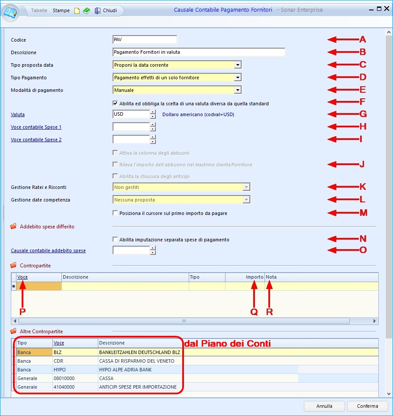This screenshot has width=393, height=416.
Task: Click the blank yellow document icon
Action: tap(77, 11)
